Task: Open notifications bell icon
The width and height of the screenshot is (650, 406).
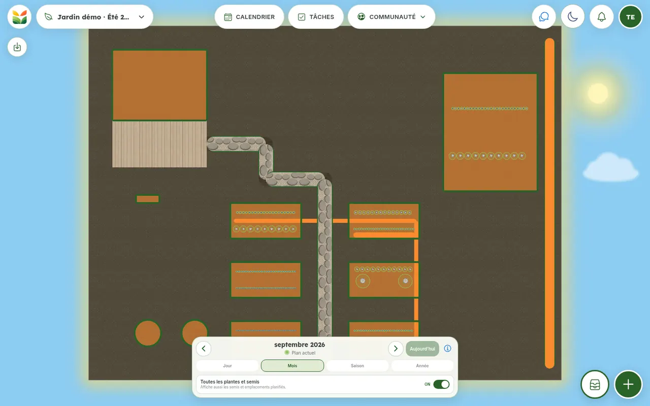Action: pyautogui.click(x=602, y=17)
